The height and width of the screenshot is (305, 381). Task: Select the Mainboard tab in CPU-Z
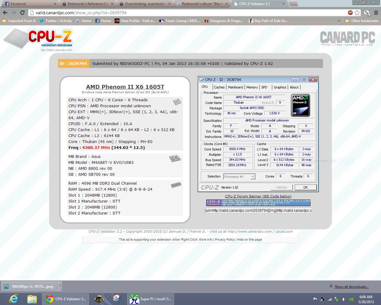[x=235, y=87]
